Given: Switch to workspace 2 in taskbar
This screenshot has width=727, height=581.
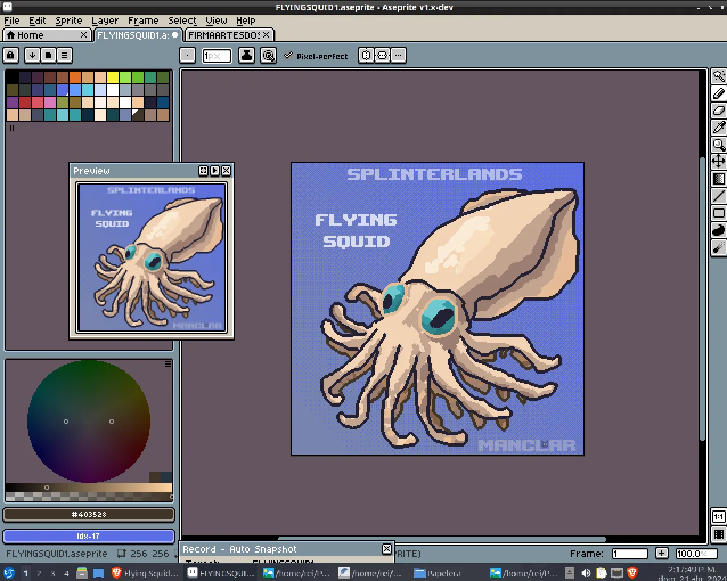Looking at the screenshot, I should [x=39, y=574].
